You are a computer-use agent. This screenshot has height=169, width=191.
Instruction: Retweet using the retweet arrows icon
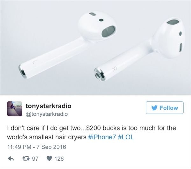click(x=26, y=158)
